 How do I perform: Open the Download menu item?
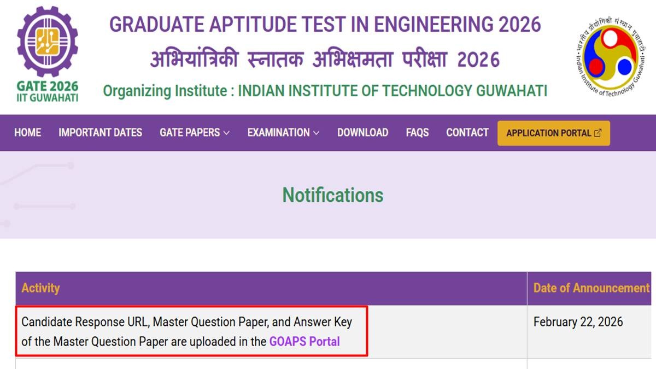pyautogui.click(x=362, y=132)
